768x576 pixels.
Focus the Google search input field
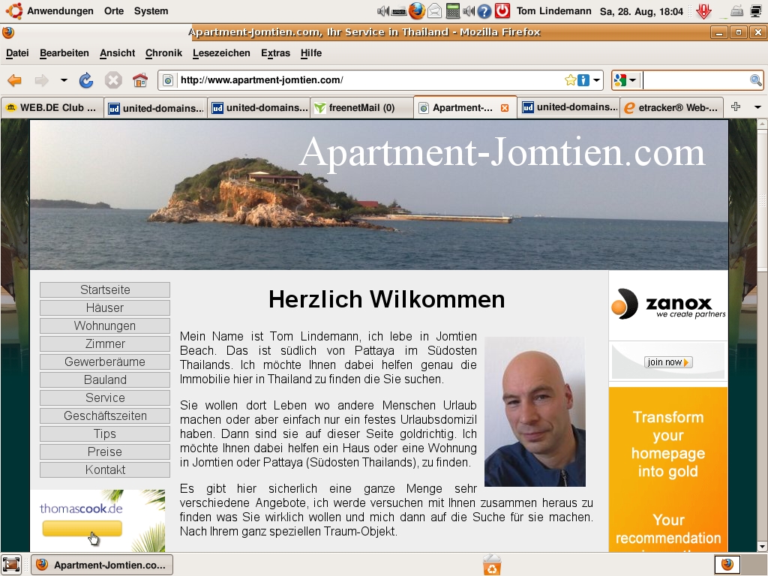tap(695, 80)
